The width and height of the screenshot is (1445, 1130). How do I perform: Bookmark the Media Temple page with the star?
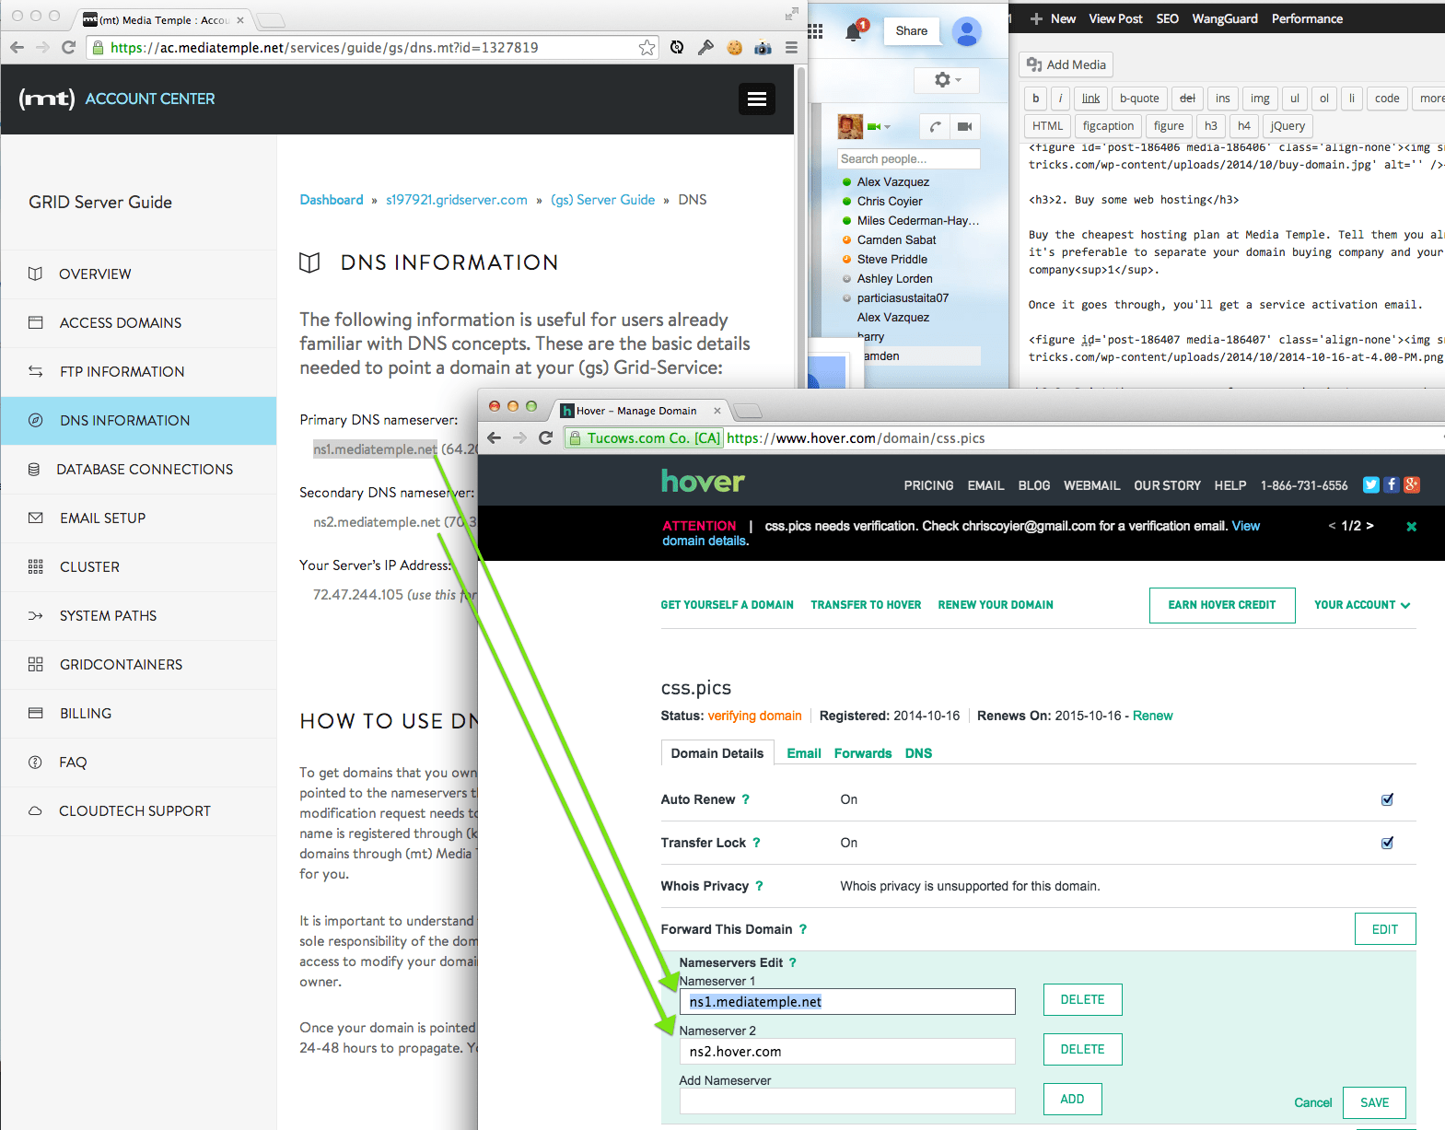[647, 47]
